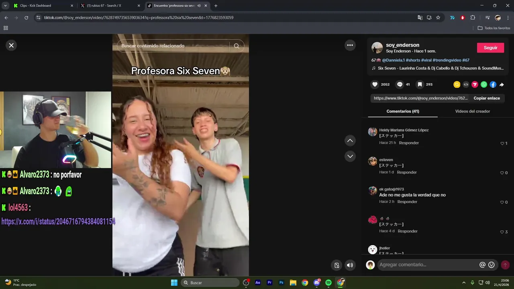Click the Seguir button

point(490,47)
